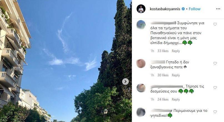Open the three-dot options menu
Screen dimensions: 224x122
[218, 9]
